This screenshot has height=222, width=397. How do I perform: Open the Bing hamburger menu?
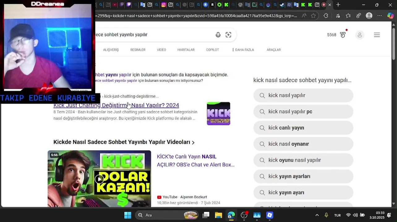(377, 35)
